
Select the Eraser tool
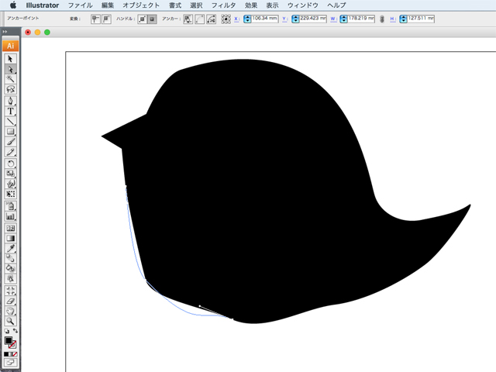point(10,301)
